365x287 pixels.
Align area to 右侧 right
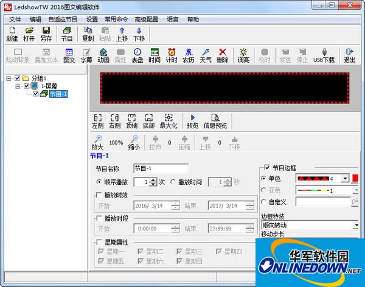115,121
